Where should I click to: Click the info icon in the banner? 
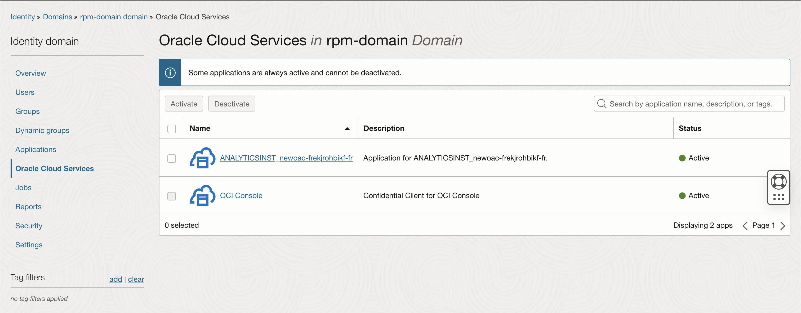click(x=170, y=72)
